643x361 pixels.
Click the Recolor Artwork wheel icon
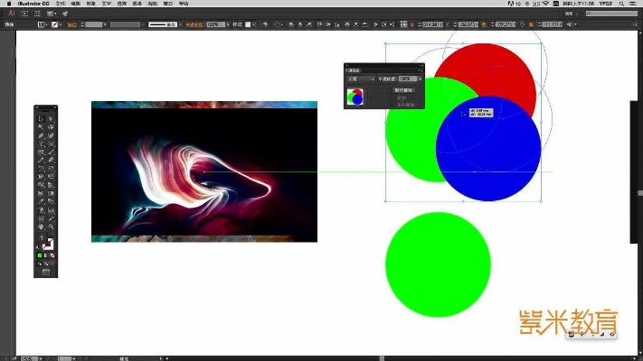[265, 24]
